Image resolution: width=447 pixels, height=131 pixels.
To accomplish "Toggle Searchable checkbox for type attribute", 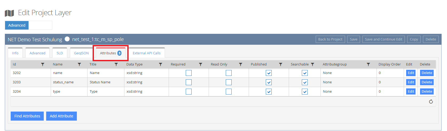I will (x=305, y=92).
